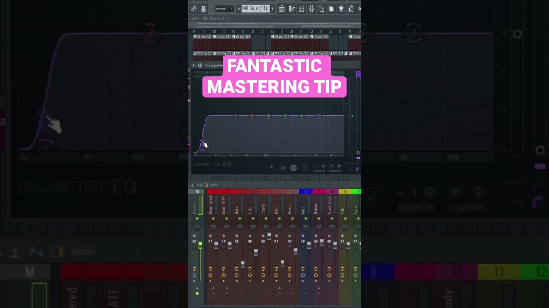Click the MB Snare (11) breadcrumb
Image resolution: width=549 pixels, height=308 pixels.
click(x=215, y=18)
